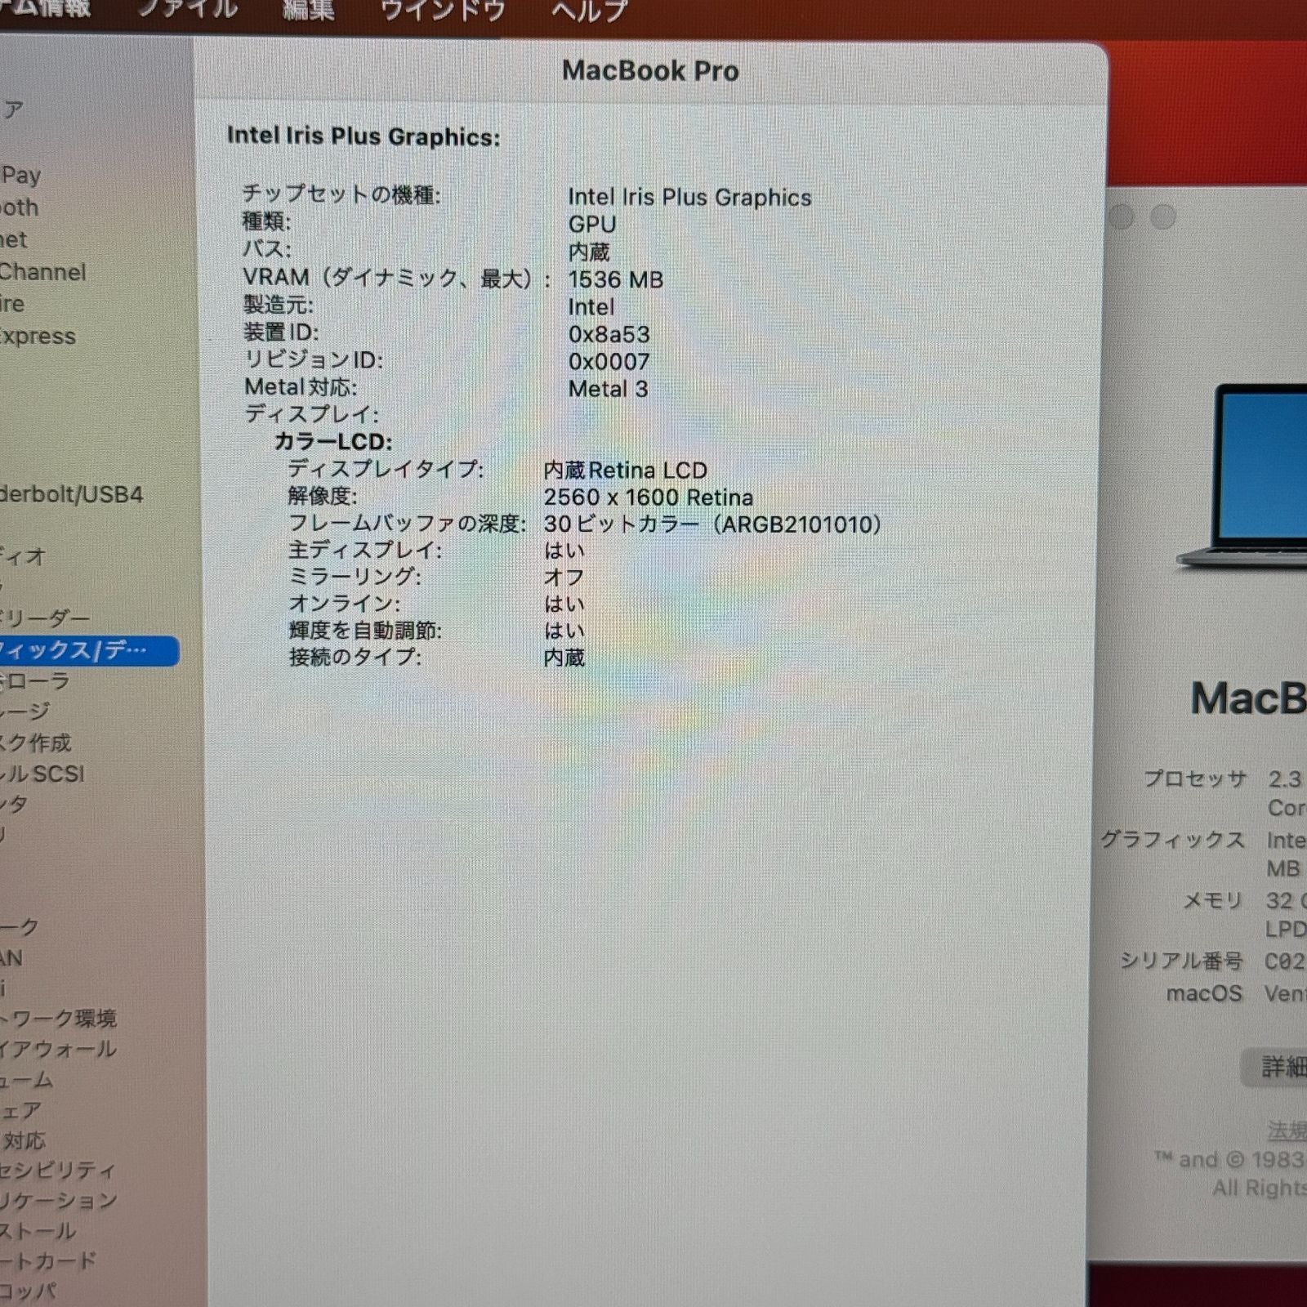Viewport: 1307px width, 1307px height.
Task: Click the 'プロセッサ' label in the About window
Action: pos(1195,779)
